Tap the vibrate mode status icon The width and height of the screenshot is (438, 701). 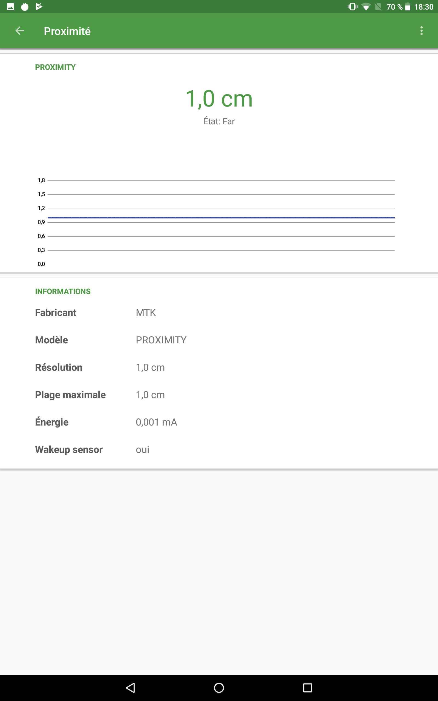[352, 7]
